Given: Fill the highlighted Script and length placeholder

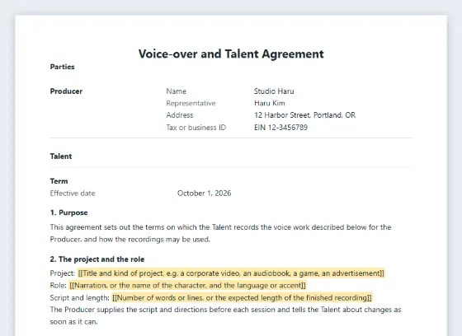Looking at the screenshot, I should point(242,298).
